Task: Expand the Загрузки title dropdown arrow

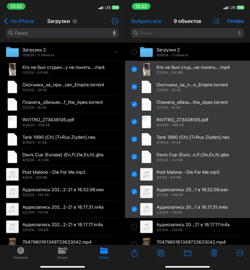Action: tap(75, 21)
